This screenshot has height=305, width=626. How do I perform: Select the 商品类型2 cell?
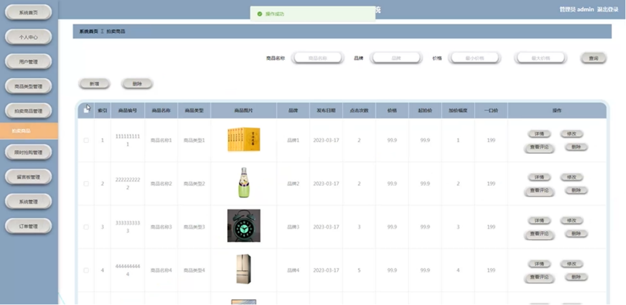194,184
